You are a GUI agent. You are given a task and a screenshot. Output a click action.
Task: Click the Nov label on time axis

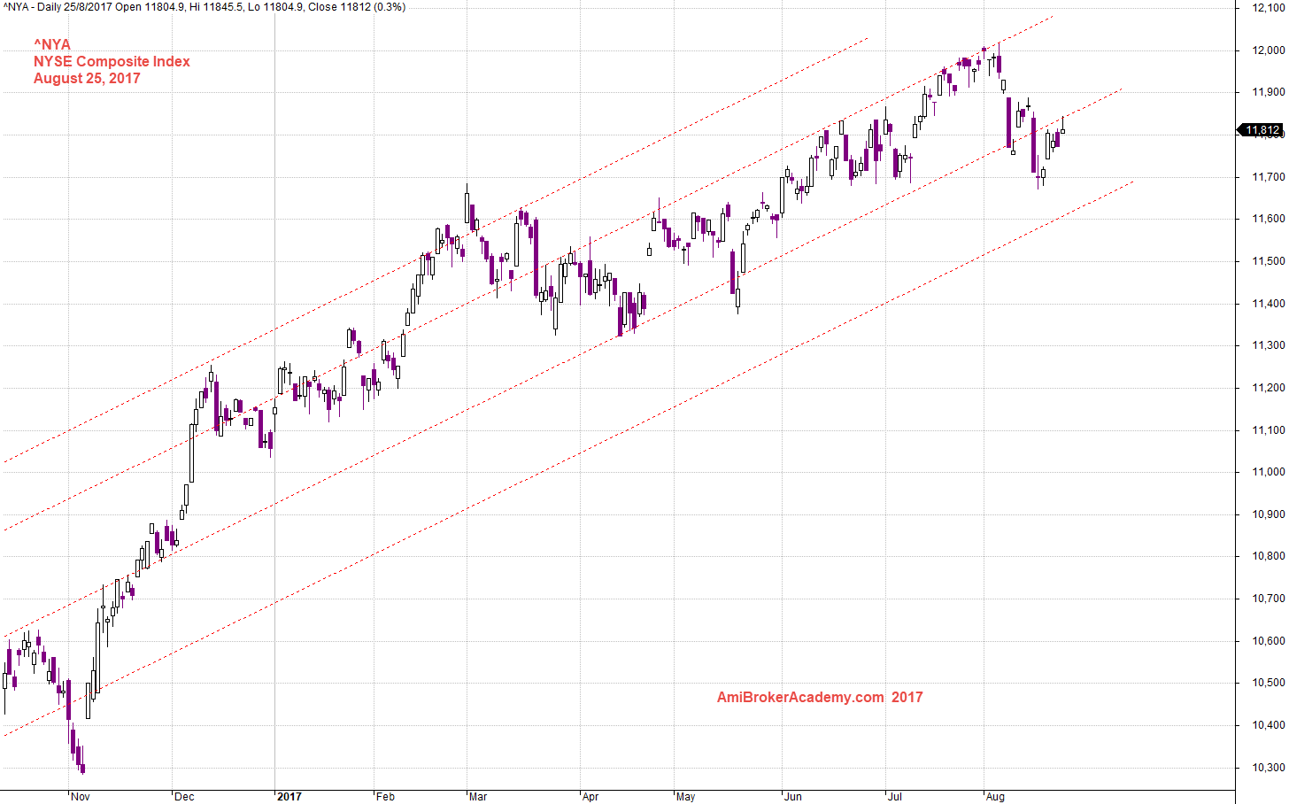(x=81, y=797)
